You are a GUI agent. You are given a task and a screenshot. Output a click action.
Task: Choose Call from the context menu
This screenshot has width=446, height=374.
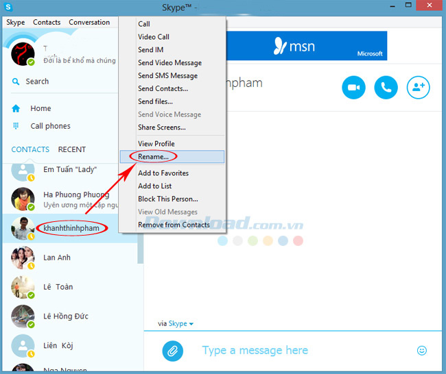172,24
